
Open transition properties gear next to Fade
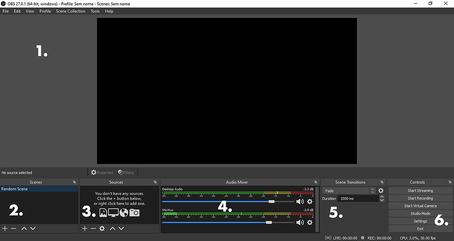pos(381,191)
